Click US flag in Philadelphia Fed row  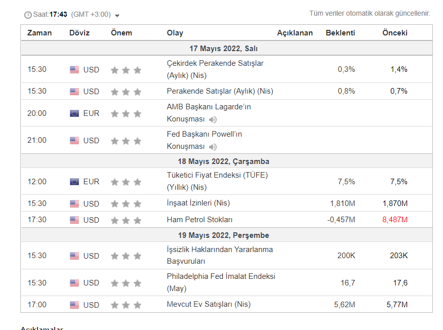click(x=74, y=283)
